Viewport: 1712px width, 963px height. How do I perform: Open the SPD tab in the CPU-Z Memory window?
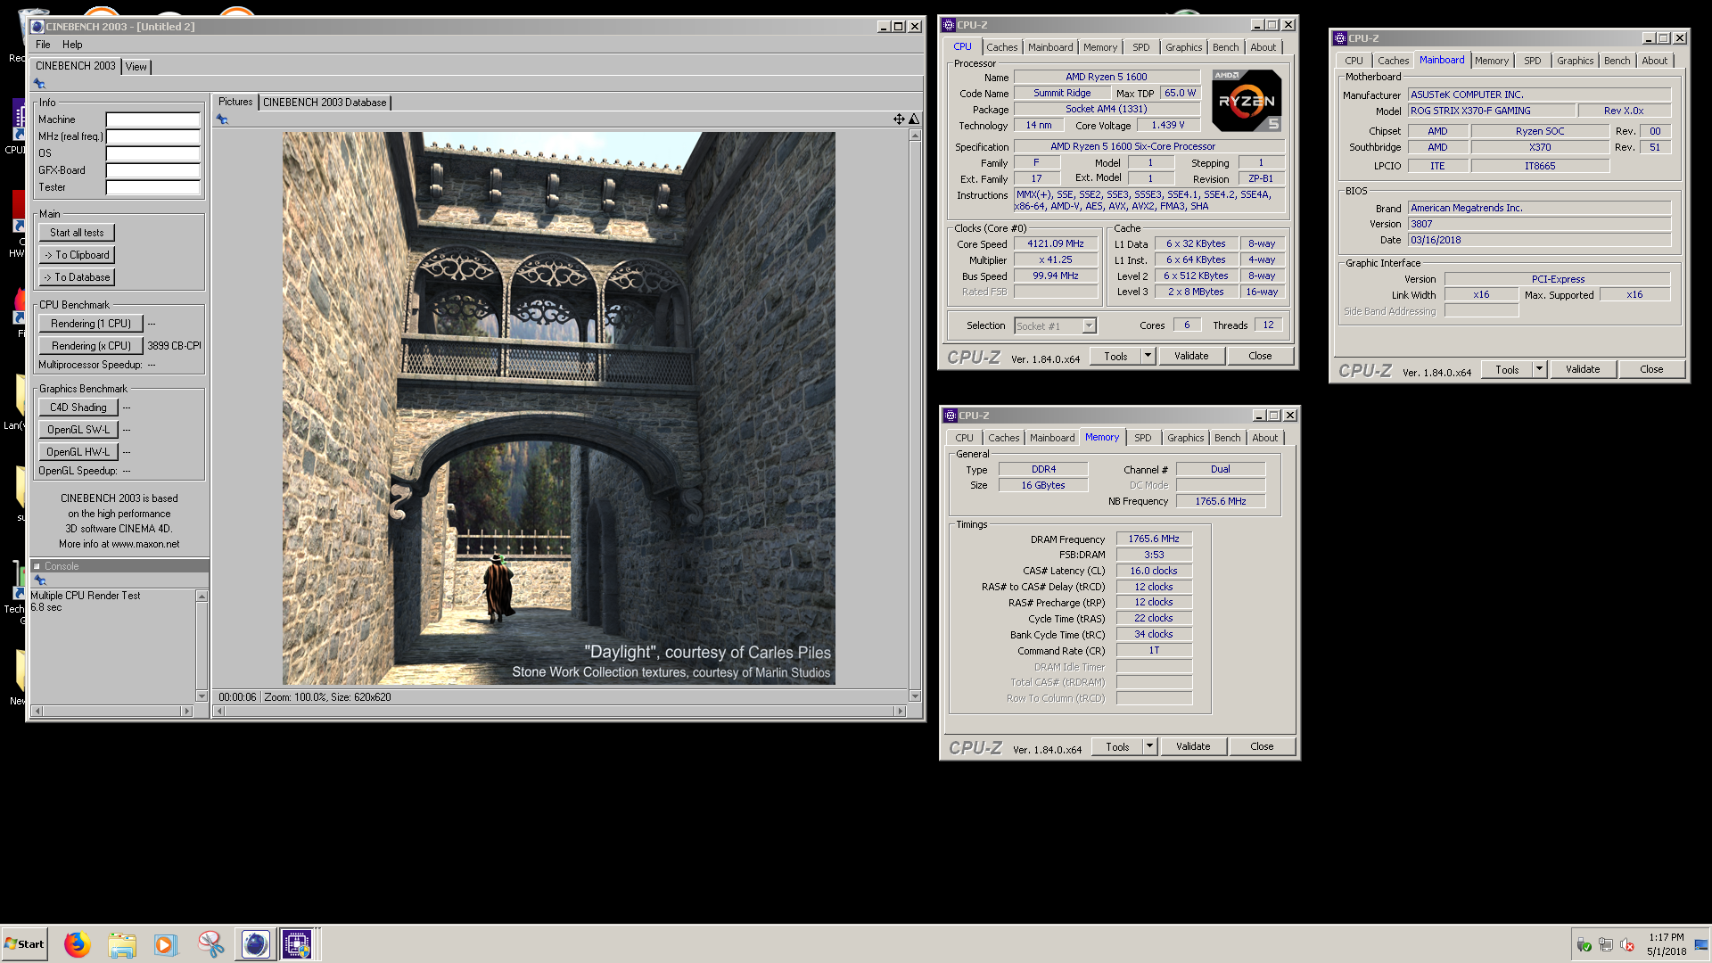[1143, 438]
